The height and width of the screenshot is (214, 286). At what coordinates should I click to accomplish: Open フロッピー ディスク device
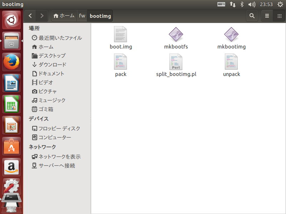pyautogui.click(x=57, y=128)
